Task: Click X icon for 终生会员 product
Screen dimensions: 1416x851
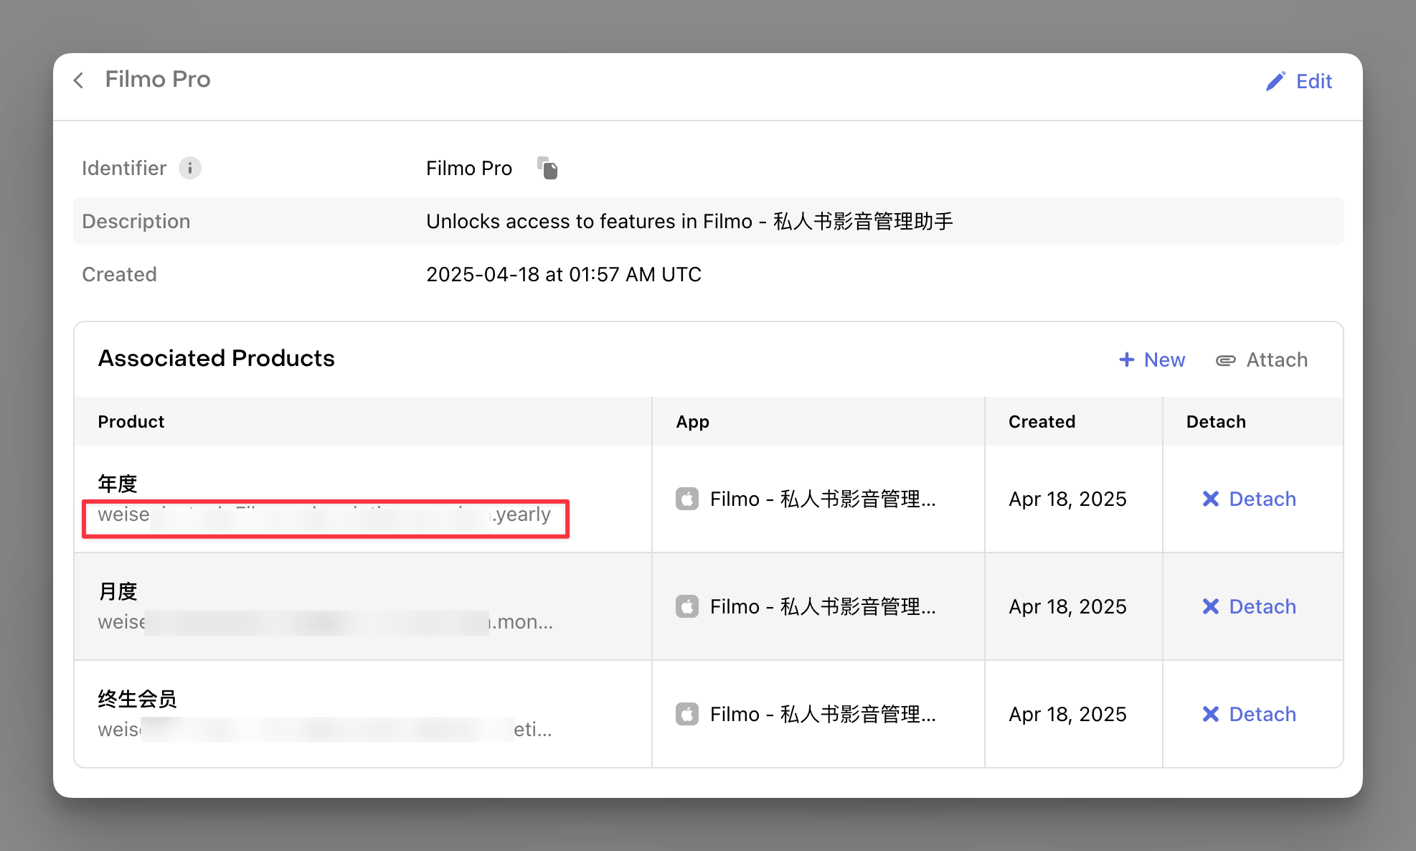Action: point(1211,714)
